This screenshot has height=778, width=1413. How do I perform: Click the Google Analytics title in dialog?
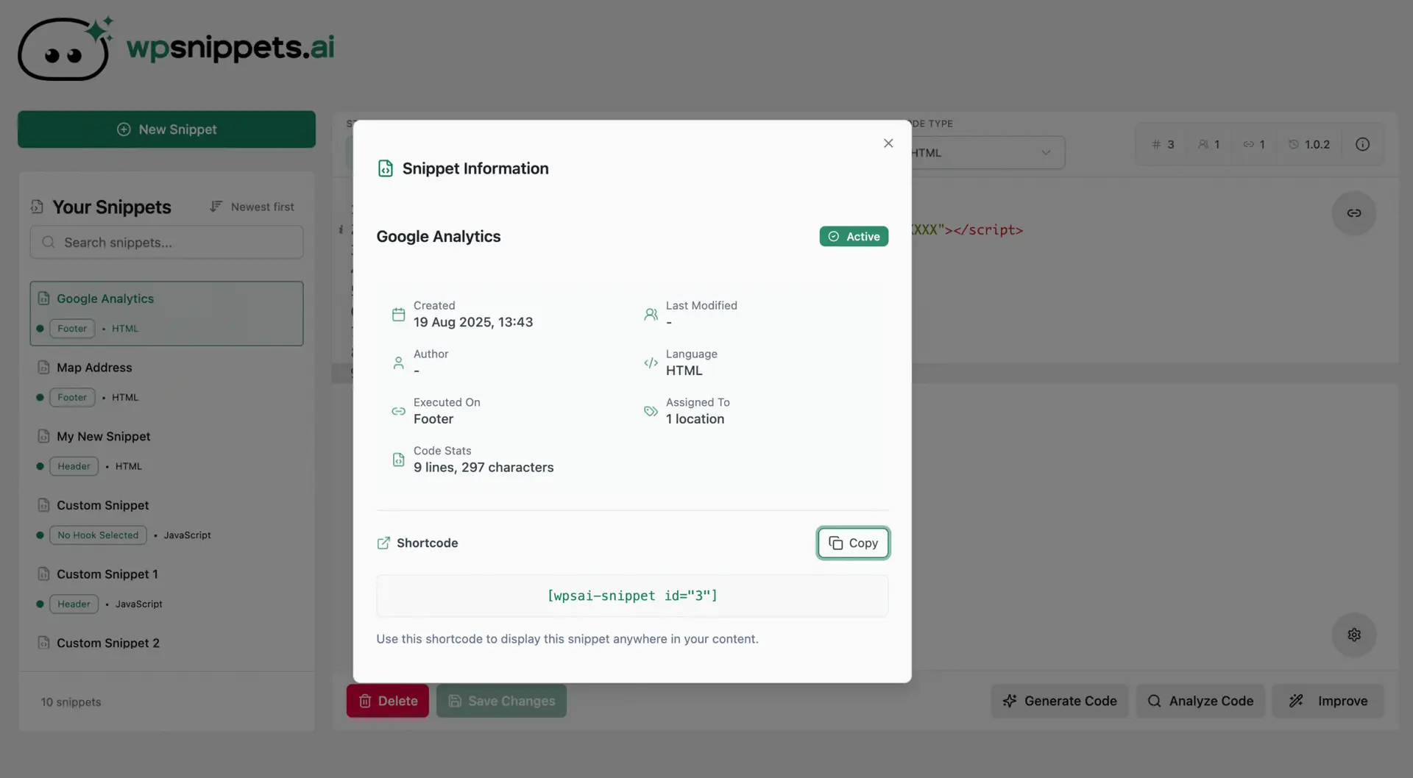point(439,237)
